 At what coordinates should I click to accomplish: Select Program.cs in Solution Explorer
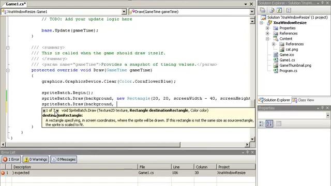(288, 71)
